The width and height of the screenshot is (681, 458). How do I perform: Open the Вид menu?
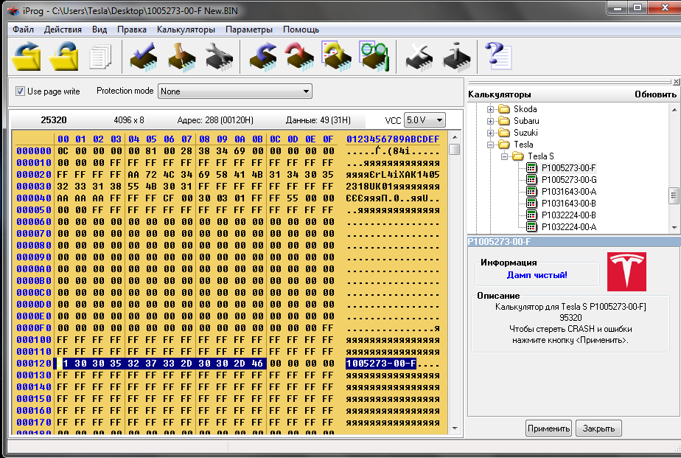pyautogui.click(x=99, y=29)
